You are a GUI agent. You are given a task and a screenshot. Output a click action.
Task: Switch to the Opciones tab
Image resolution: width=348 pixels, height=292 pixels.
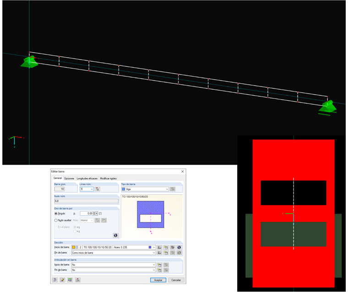click(69, 178)
